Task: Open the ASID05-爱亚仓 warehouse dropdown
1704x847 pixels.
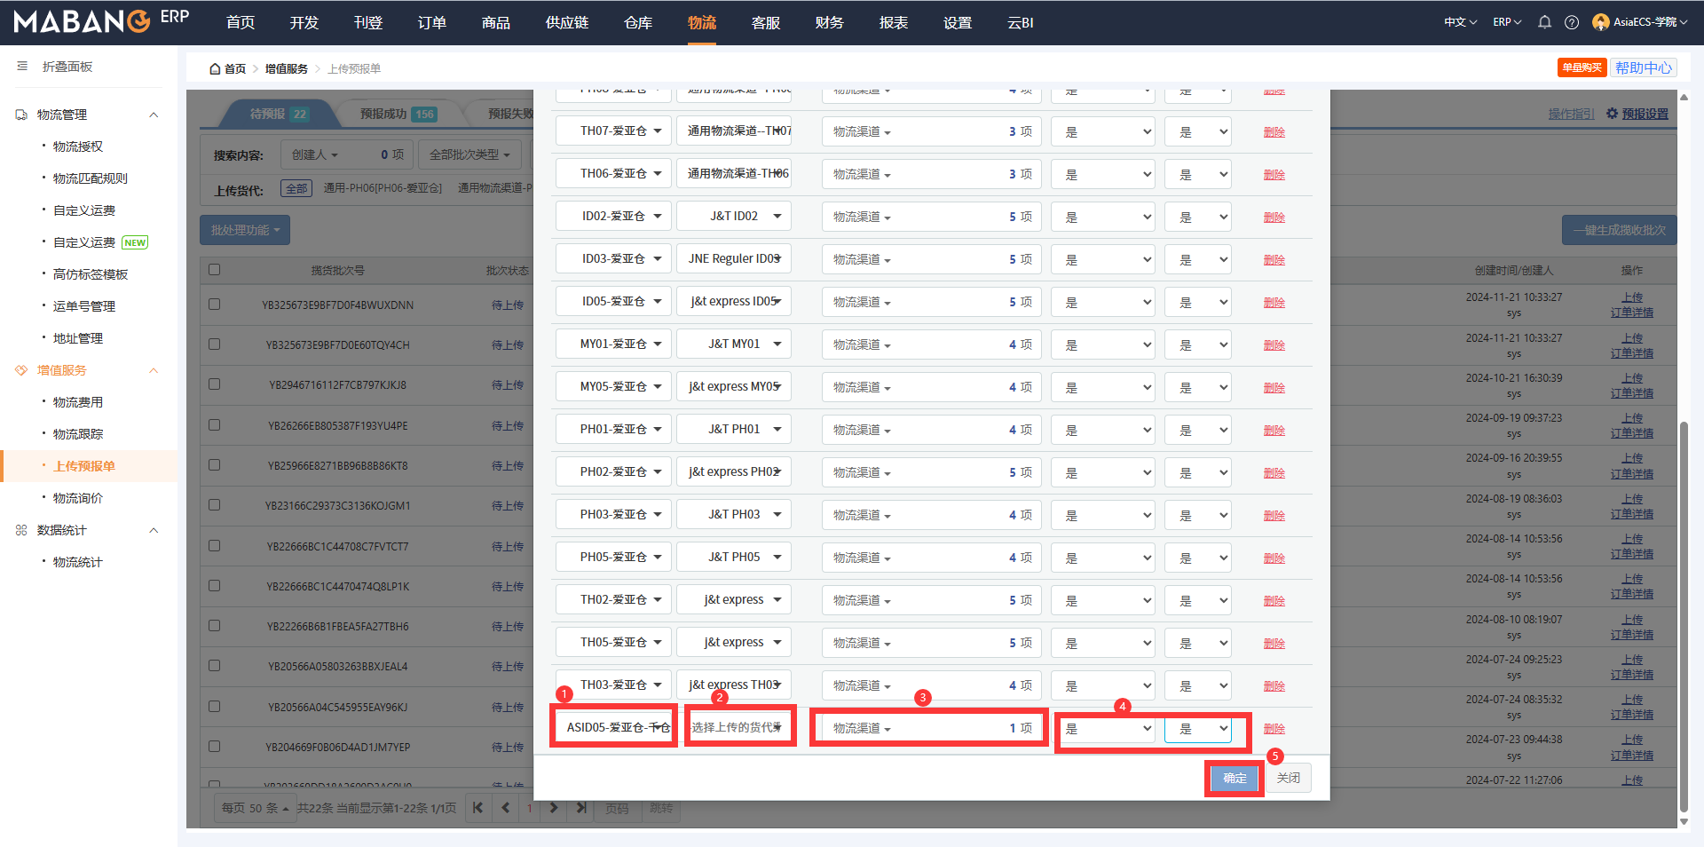Action: [614, 727]
